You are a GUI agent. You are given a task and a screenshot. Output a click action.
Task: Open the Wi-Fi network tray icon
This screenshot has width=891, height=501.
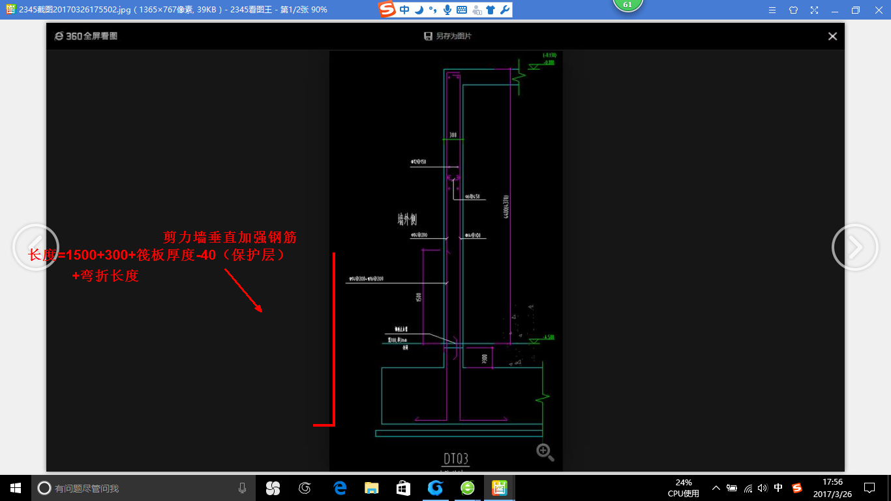point(748,488)
